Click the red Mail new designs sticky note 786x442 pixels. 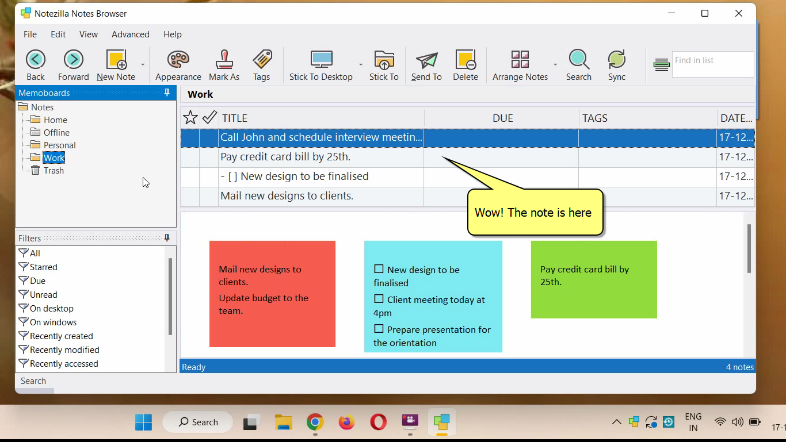click(272, 294)
